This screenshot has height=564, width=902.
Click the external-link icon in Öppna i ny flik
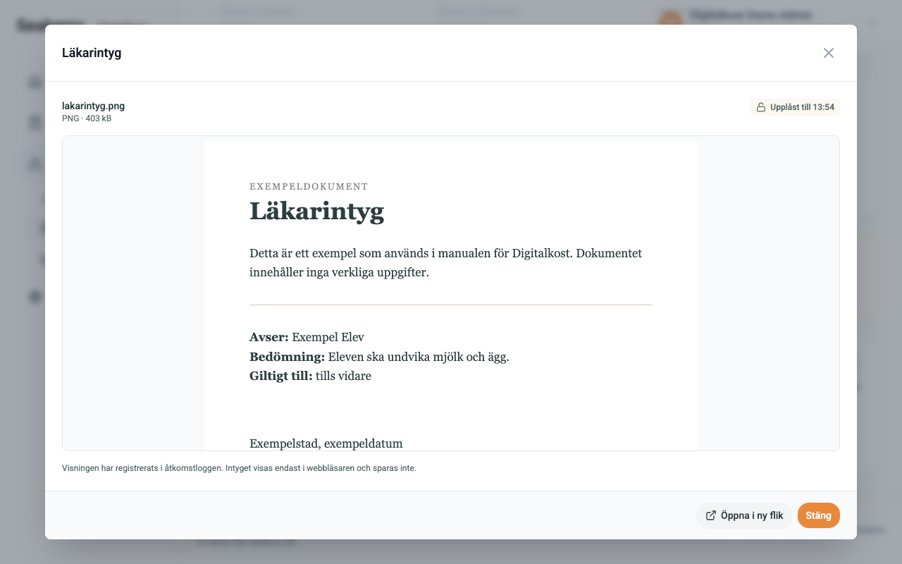point(711,515)
